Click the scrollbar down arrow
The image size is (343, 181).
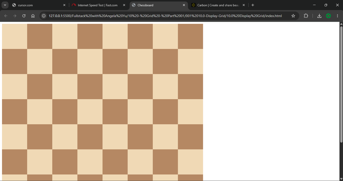[341, 179]
